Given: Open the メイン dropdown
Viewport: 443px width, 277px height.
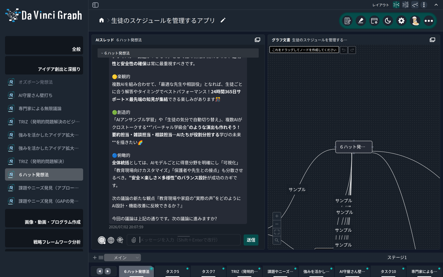Looking at the screenshot, I should pyautogui.click(x=122, y=258).
